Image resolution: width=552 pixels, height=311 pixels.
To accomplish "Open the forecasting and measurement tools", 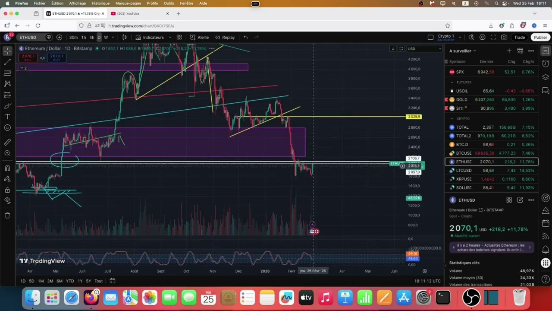I will pyautogui.click(x=7, y=95).
